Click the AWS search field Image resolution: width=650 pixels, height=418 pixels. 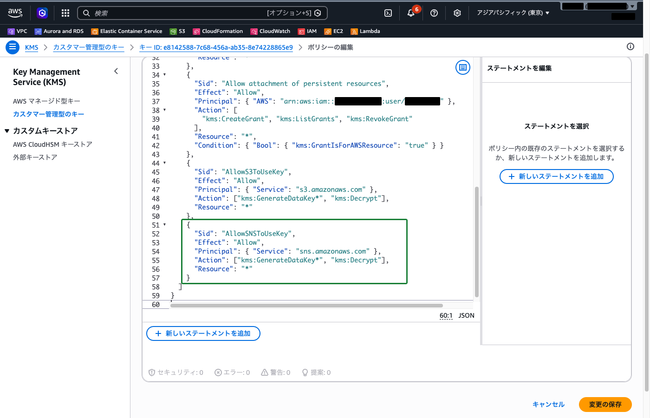[x=202, y=13]
